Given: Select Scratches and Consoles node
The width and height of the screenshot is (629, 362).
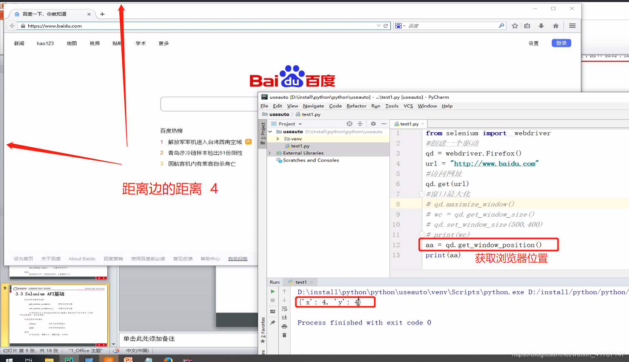Looking at the screenshot, I should 311,160.
